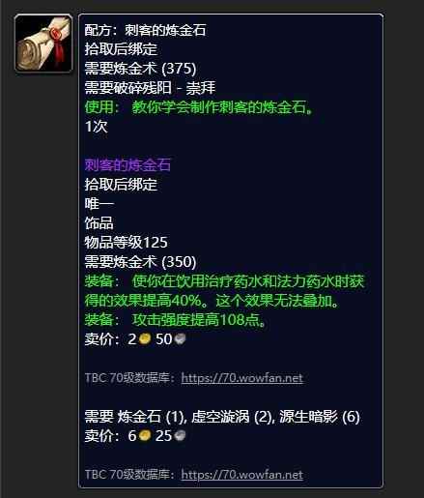Click the reagent 炼金石 (1)
The image size is (424, 498).
[x=151, y=417]
